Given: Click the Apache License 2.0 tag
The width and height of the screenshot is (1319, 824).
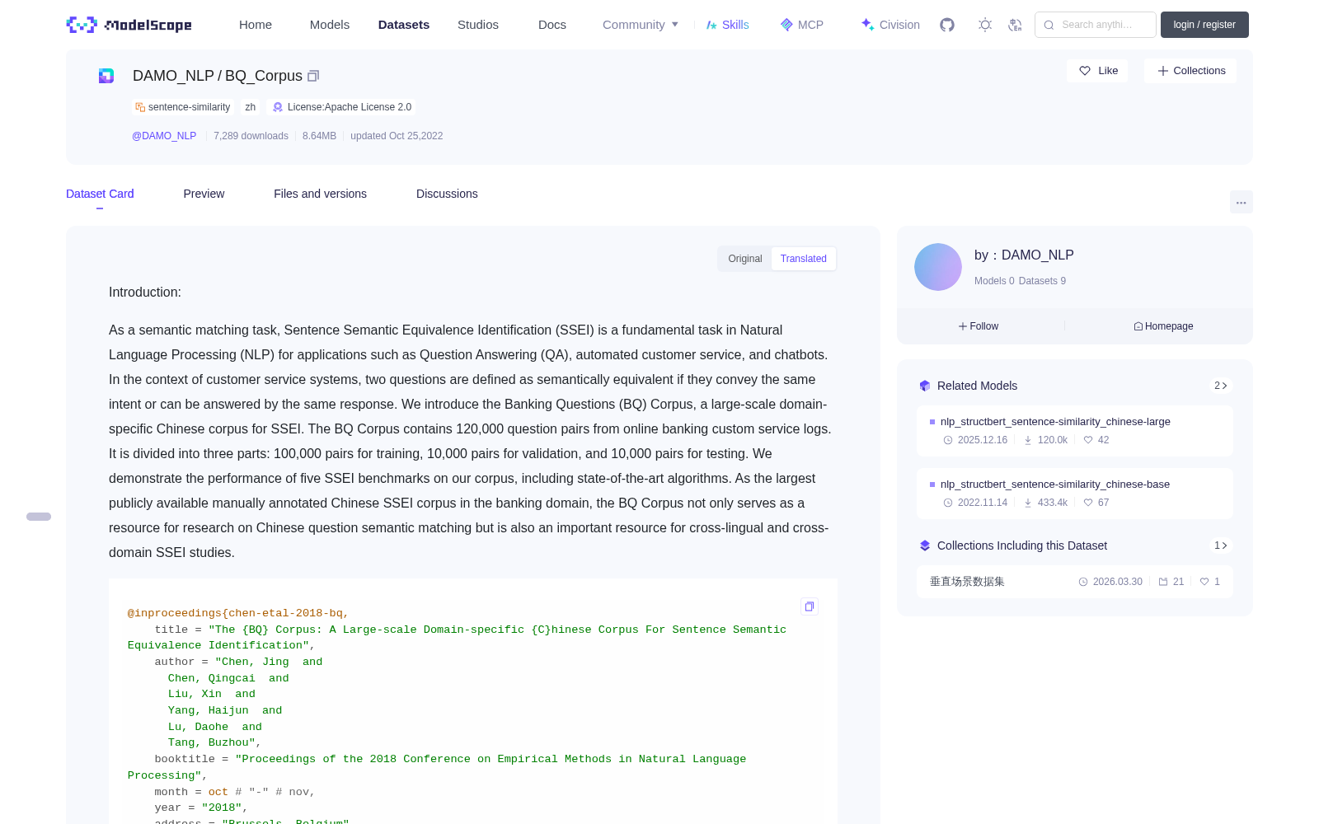Looking at the screenshot, I should point(342,107).
